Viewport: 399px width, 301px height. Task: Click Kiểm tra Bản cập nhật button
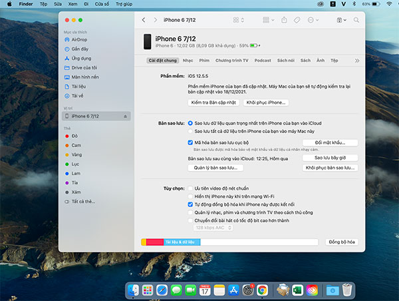(213, 103)
